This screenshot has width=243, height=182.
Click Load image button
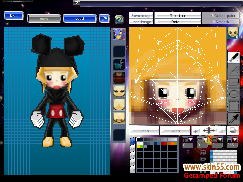pos(141,22)
